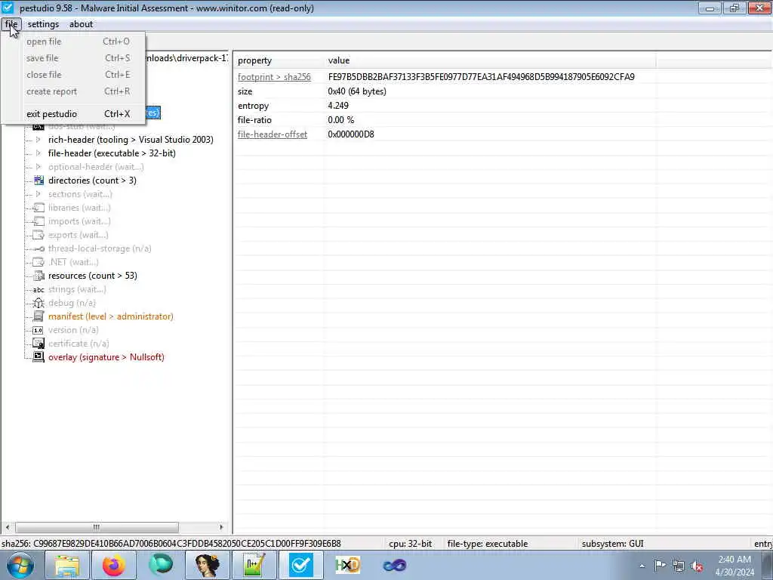Click the resources node icon
The width and height of the screenshot is (773, 580).
[x=38, y=276]
